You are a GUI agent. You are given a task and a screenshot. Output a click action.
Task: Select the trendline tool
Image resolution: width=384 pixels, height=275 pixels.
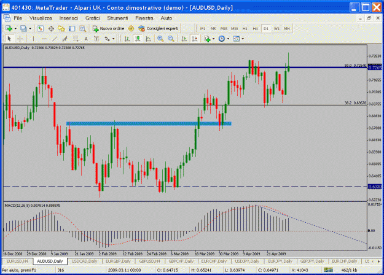[x=55, y=39]
